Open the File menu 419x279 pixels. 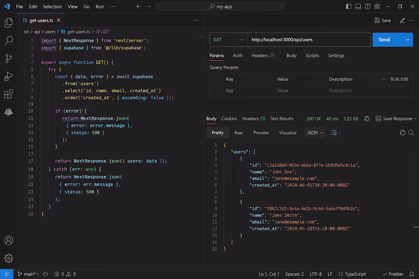19,6
